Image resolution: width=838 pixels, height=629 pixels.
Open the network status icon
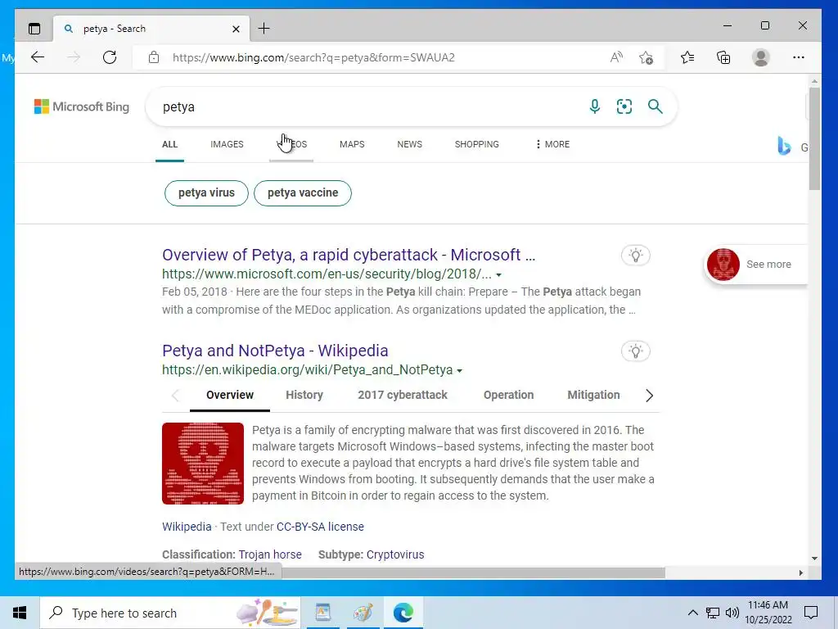pos(713,613)
